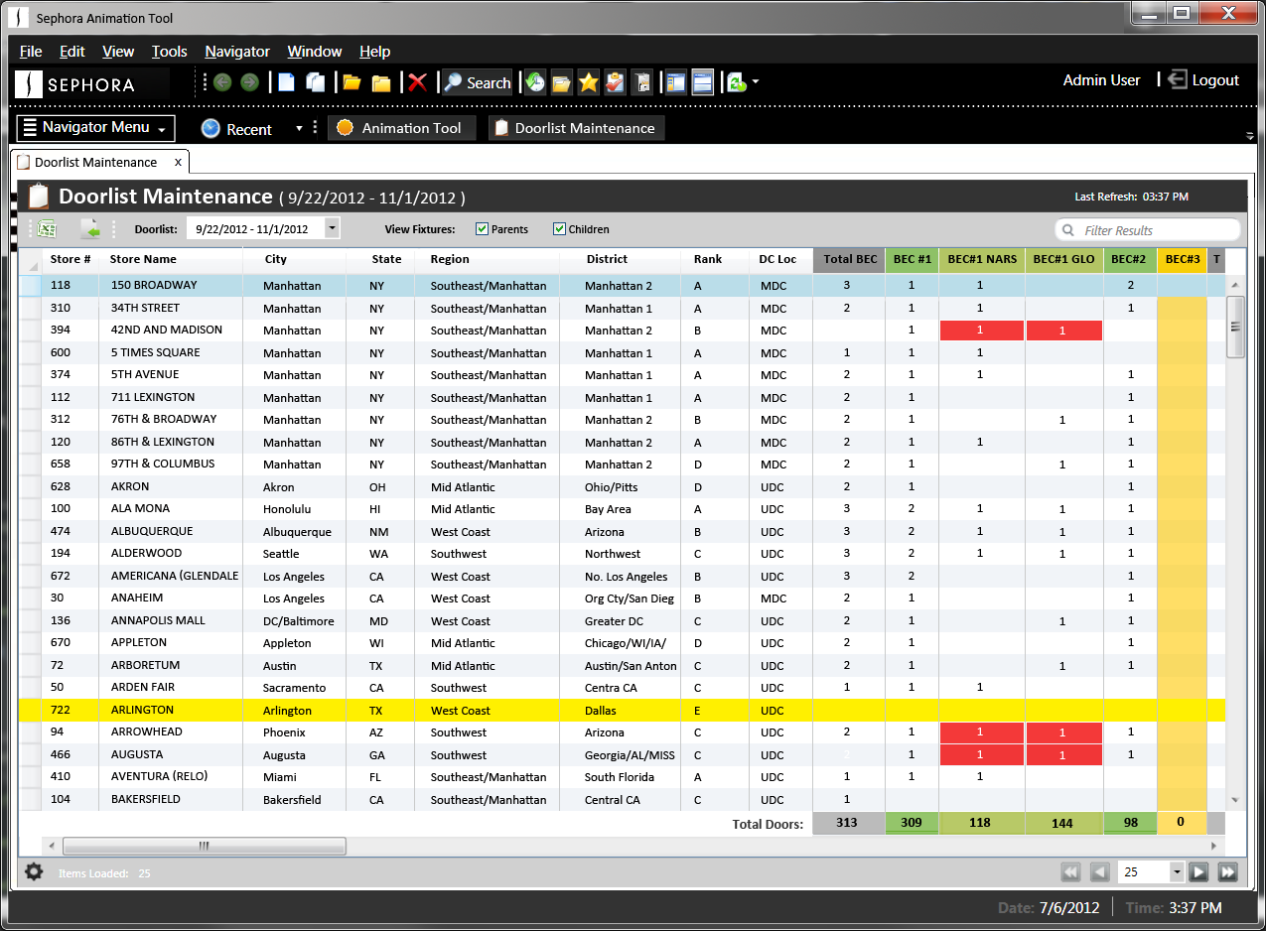This screenshot has width=1266, height=931.
Task: Click the red BEC#1 NARS cell for AUGUSTA
Action: [982, 755]
